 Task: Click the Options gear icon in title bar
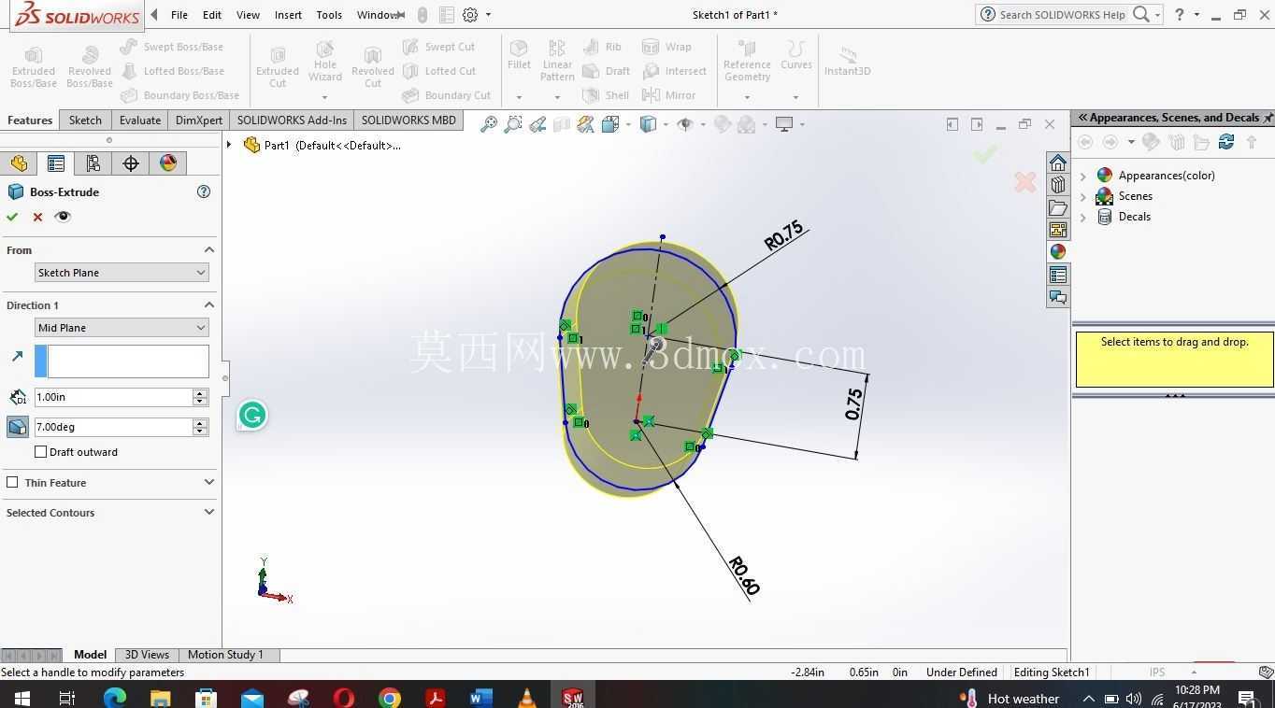(x=470, y=15)
